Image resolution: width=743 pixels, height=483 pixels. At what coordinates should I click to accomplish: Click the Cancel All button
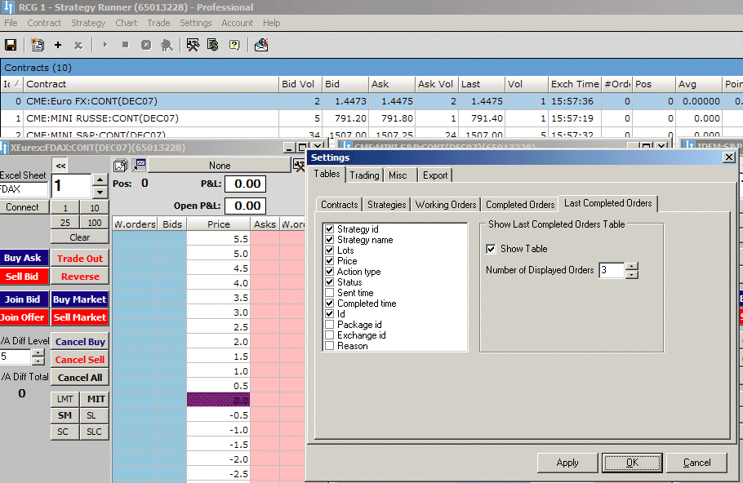tap(80, 378)
